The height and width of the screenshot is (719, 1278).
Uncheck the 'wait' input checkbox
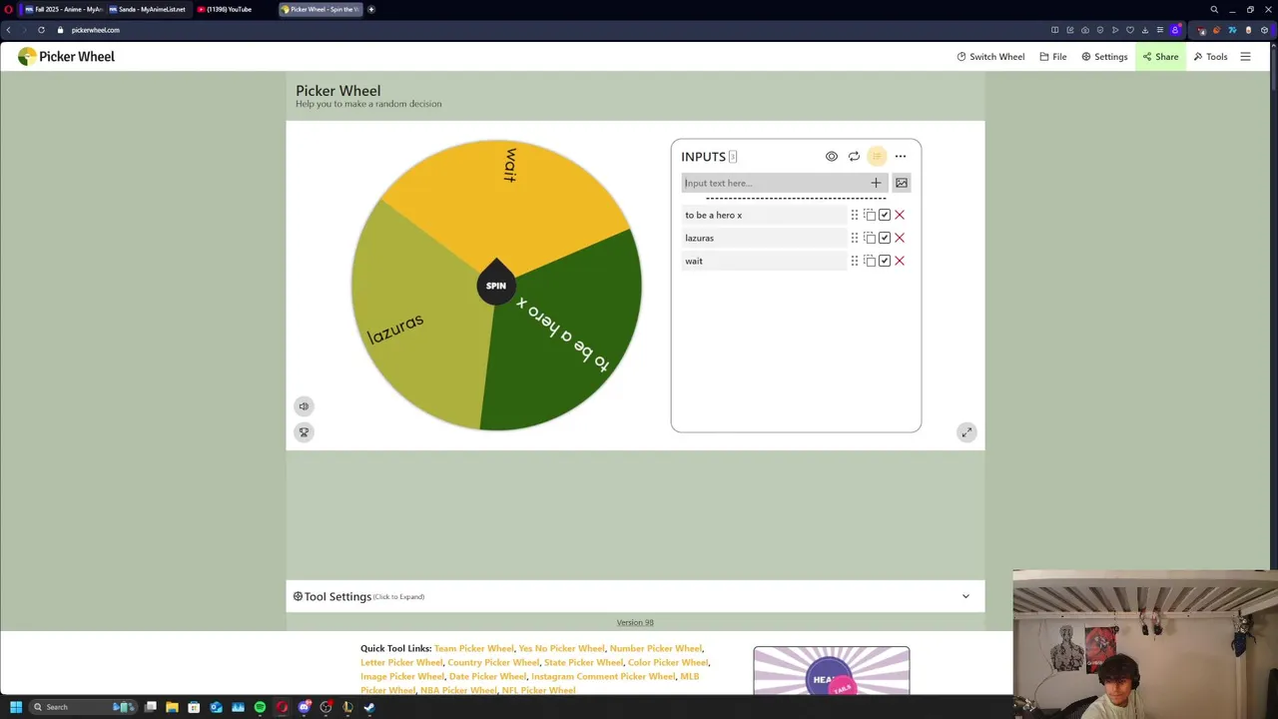tap(885, 261)
